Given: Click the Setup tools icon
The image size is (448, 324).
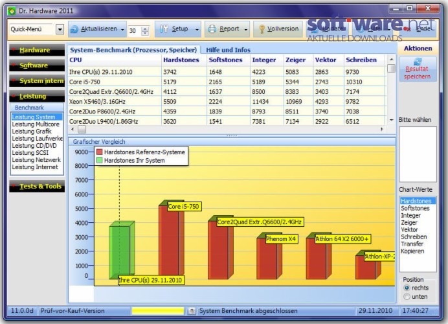Looking at the screenshot, I should click(x=164, y=29).
